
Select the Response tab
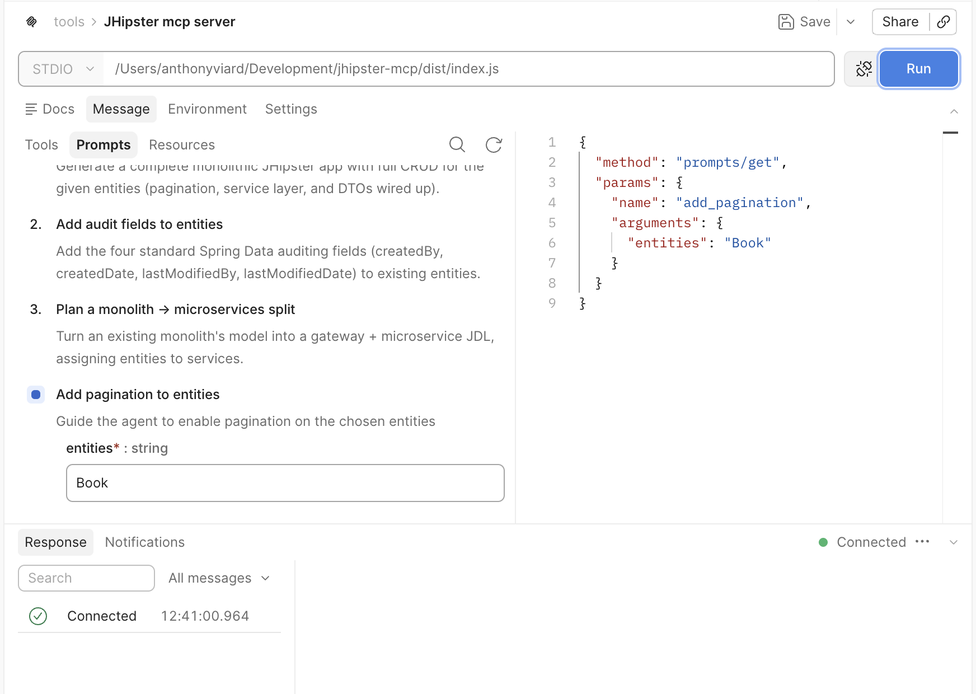click(x=56, y=542)
